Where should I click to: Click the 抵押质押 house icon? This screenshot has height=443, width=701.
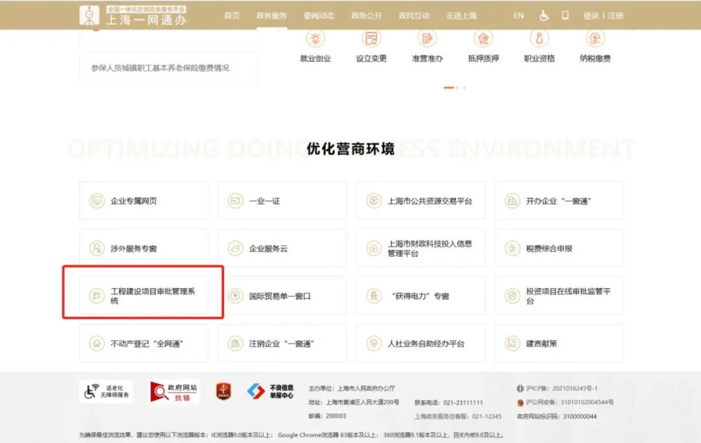[x=483, y=39]
